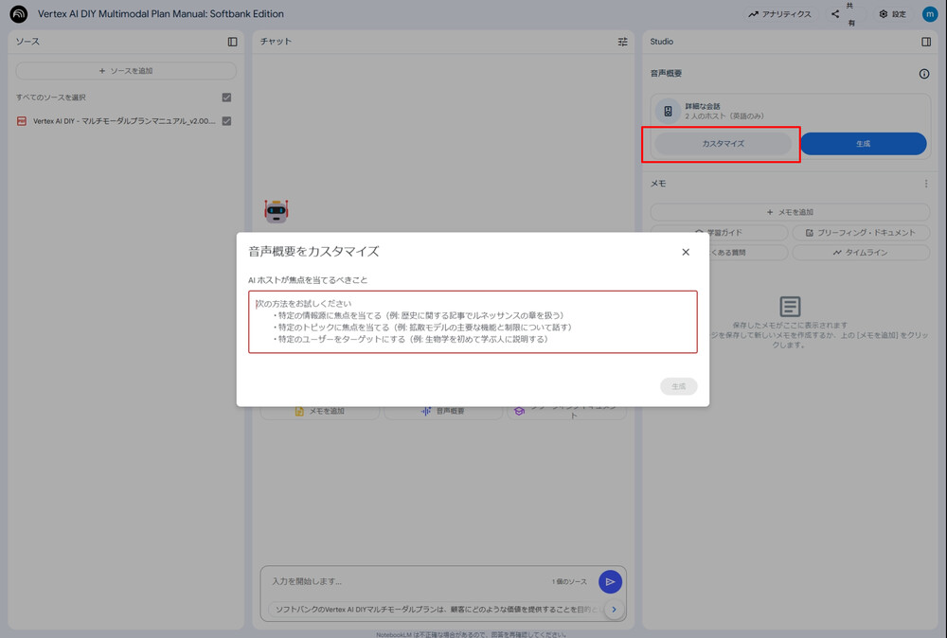Click the blue 生成 button in Studio
Screen dimensions: 947x638
(x=863, y=143)
